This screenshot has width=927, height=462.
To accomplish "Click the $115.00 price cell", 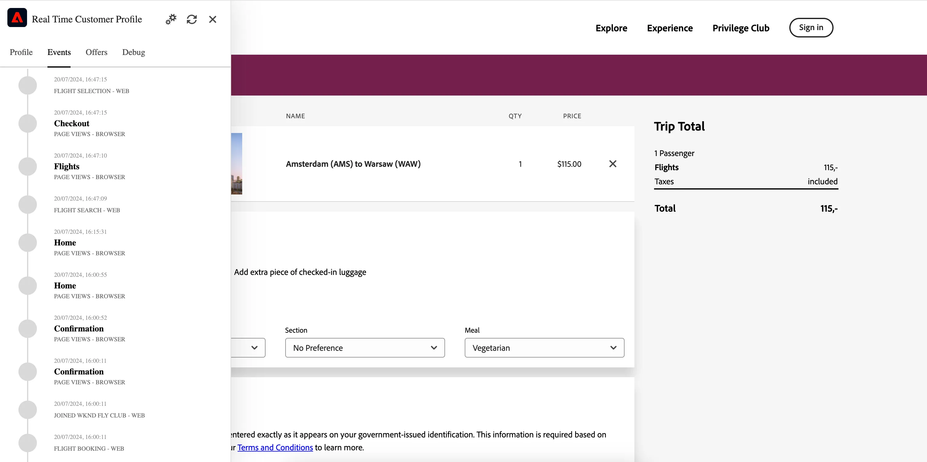I will (x=569, y=164).
